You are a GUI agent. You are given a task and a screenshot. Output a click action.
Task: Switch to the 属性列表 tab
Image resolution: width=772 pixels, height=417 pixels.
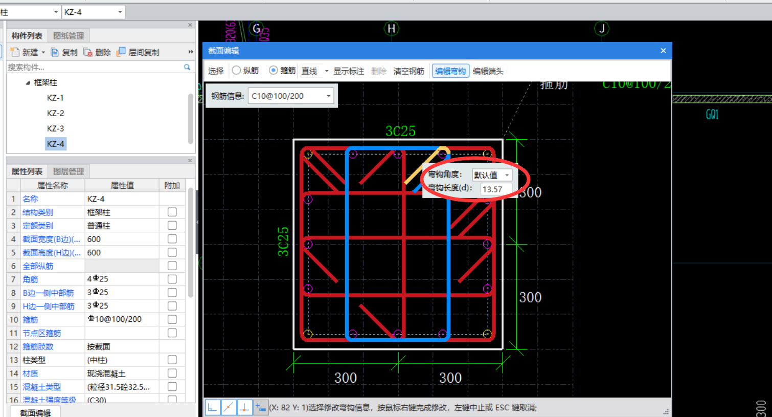[27, 171]
